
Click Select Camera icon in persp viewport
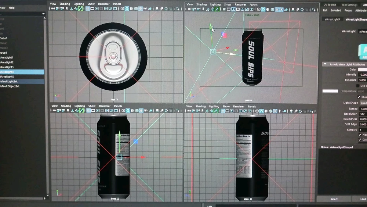tap(189, 9)
